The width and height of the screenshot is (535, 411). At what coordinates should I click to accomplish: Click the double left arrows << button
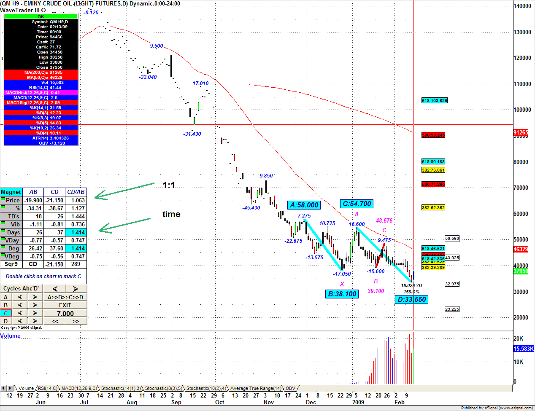pyautogui.click(x=54, y=321)
